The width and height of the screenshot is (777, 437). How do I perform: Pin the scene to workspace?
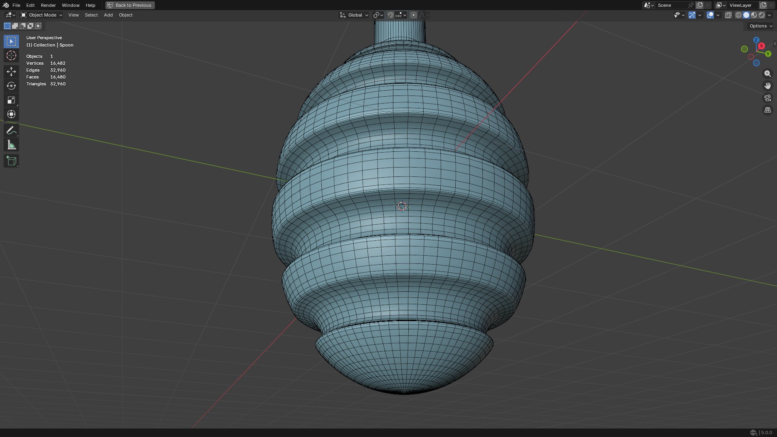click(691, 5)
